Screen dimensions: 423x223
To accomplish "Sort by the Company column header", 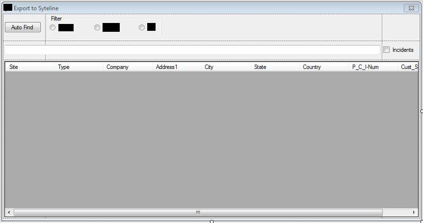I will tap(128, 67).
